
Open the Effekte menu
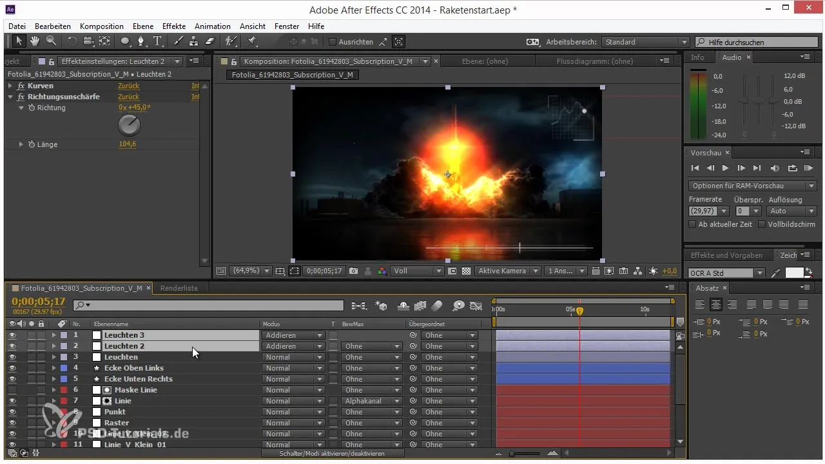[174, 26]
